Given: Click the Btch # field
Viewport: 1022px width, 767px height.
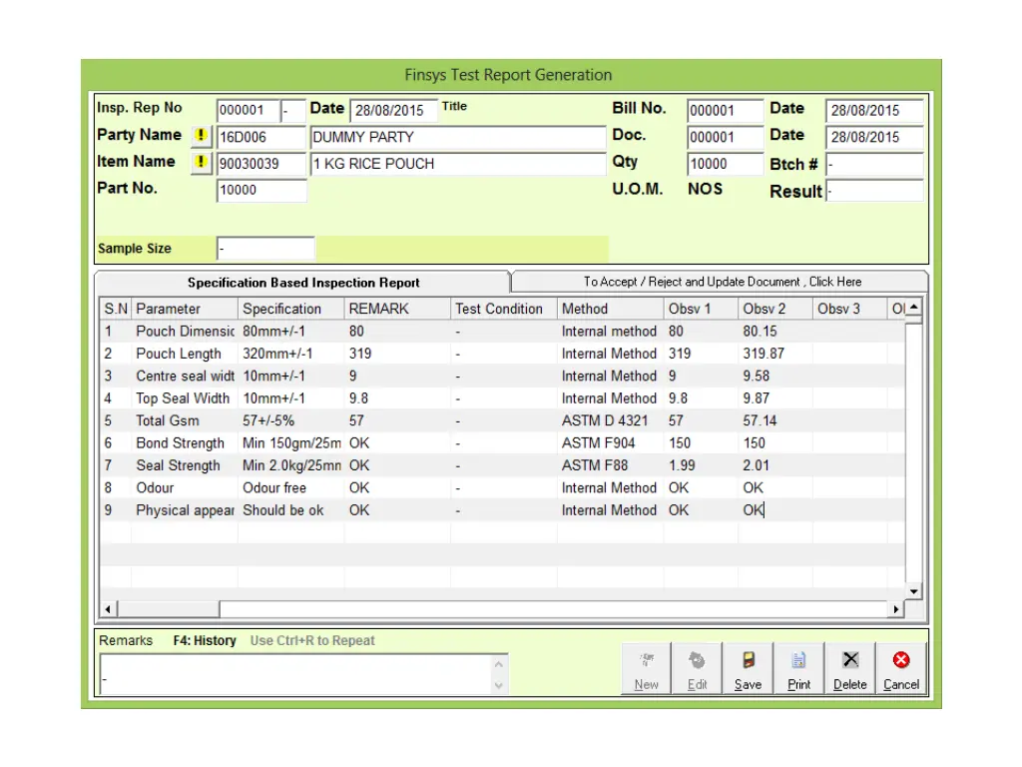Looking at the screenshot, I should coord(874,165).
